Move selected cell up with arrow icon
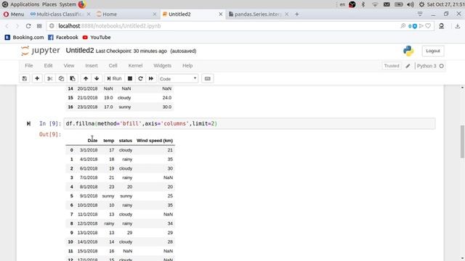 (x=86, y=79)
